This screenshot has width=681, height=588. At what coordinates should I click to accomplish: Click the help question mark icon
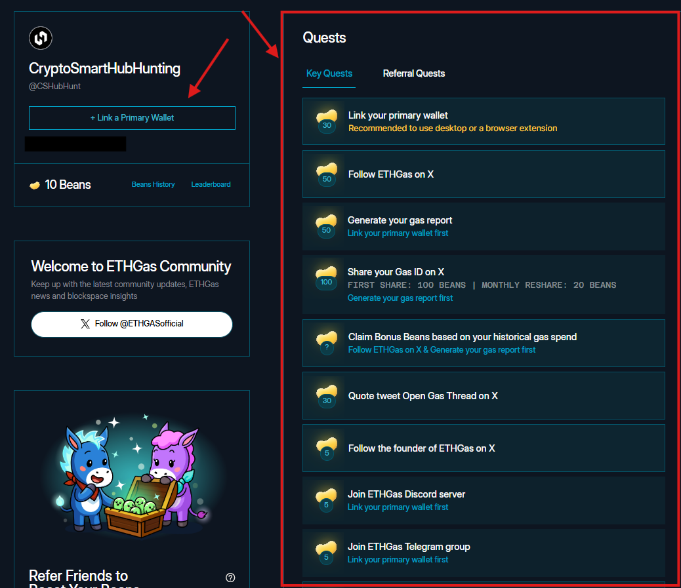point(230,578)
